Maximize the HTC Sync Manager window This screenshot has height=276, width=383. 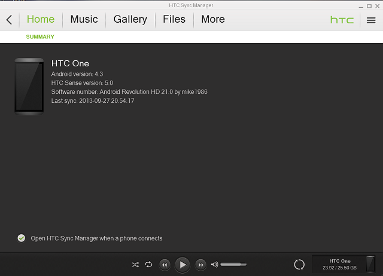coord(369,6)
